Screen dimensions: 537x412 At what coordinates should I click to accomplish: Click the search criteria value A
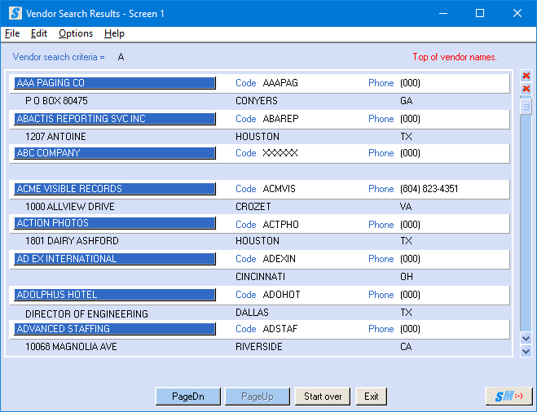tap(121, 57)
